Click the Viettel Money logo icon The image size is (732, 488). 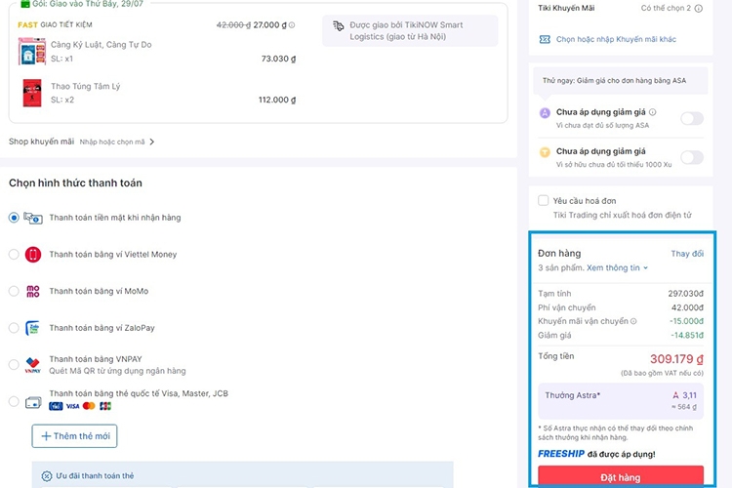pyautogui.click(x=32, y=255)
